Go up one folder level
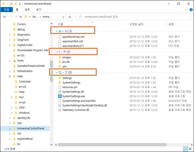Screen dimensions: 194x152 click(21, 17)
